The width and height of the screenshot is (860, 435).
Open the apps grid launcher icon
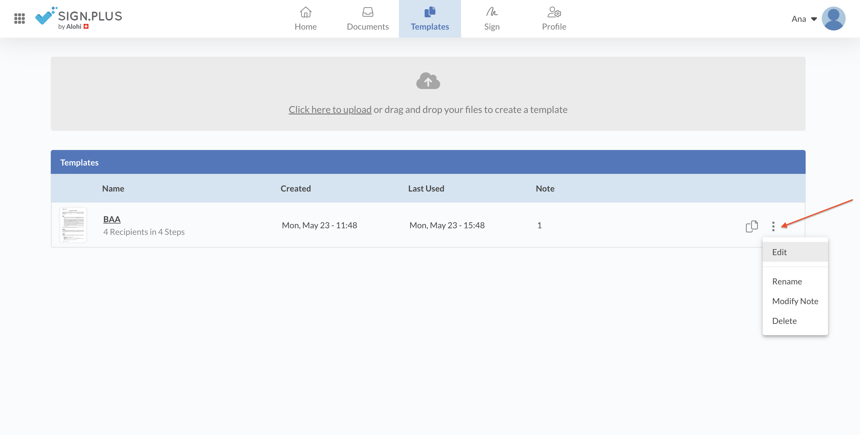point(19,19)
